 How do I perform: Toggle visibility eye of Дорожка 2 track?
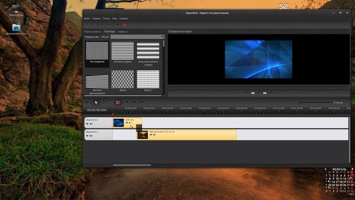[x=88, y=124]
